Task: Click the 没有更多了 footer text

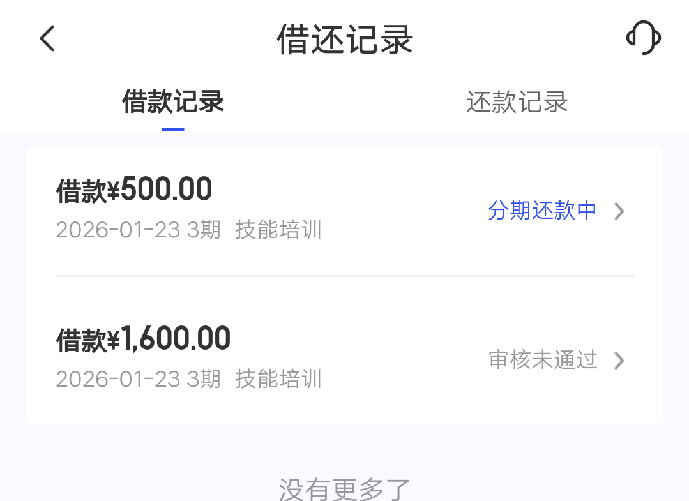Action: (344, 489)
